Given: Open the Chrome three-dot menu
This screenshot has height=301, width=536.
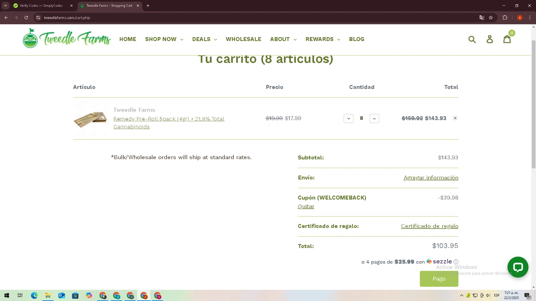Looking at the screenshot, I should (530, 17).
